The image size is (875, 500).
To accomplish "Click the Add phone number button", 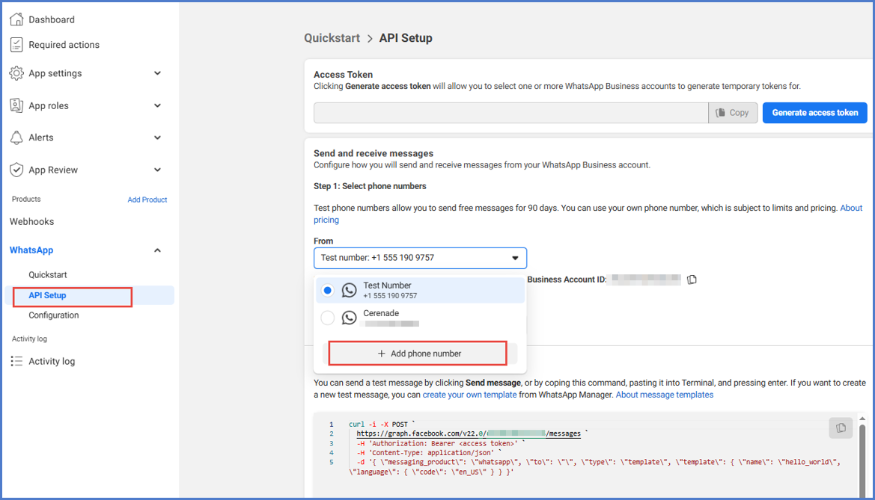I will point(418,354).
